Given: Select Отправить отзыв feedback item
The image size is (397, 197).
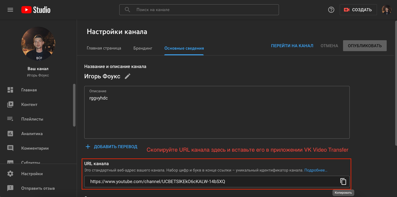Looking at the screenshot, I should click(38, 188).
